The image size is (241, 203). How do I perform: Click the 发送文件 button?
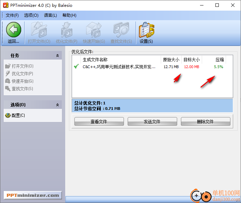click(x=152, y=122)
